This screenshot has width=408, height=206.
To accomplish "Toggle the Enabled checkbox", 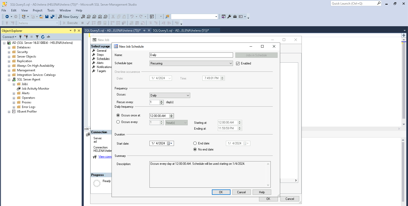I will (238, 63).
